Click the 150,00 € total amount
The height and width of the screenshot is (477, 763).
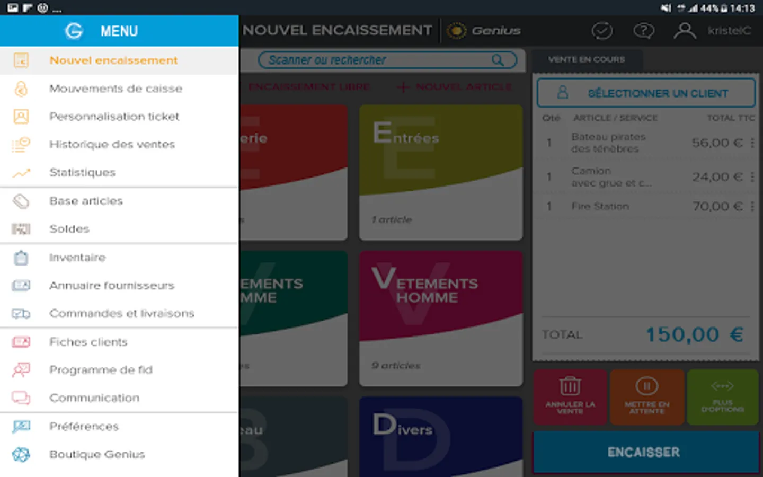pyautogui.click(x=695, y=335)
